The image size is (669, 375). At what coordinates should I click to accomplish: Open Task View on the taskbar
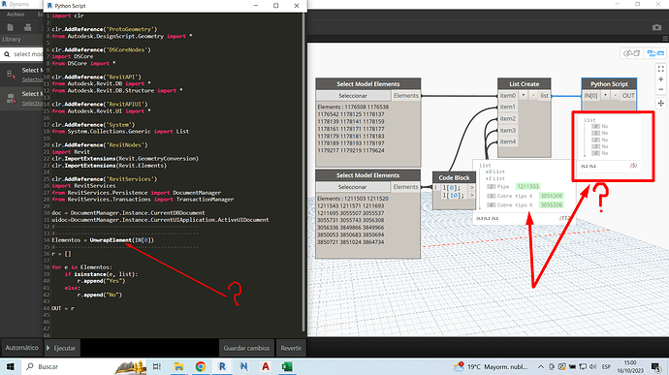point(156,366)
